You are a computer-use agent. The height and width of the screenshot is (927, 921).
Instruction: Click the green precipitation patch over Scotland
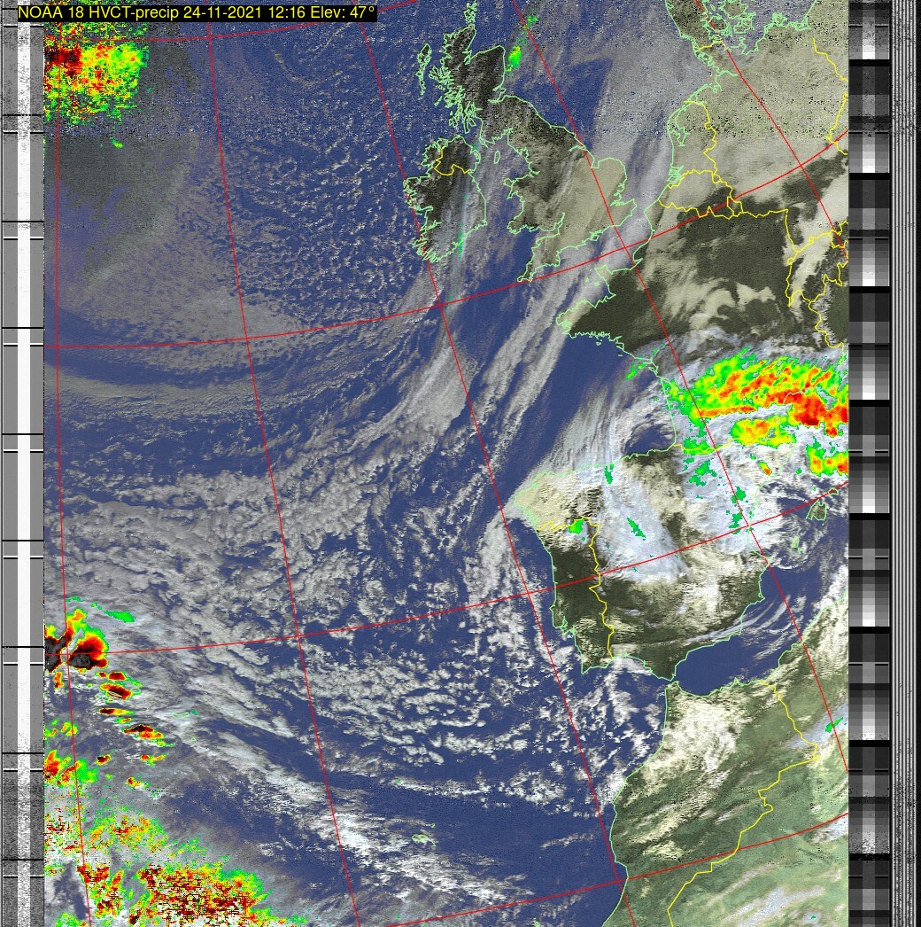point(514,57)
